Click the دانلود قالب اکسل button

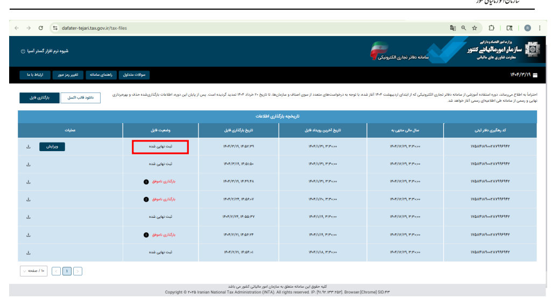[x=80, y=98]
